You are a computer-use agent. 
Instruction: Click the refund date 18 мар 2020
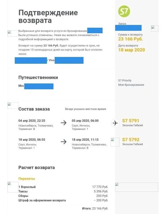point(131,50)
